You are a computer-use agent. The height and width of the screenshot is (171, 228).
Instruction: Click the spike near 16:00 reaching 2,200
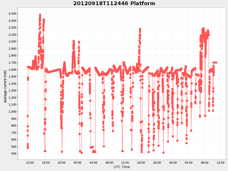[139, 28]
